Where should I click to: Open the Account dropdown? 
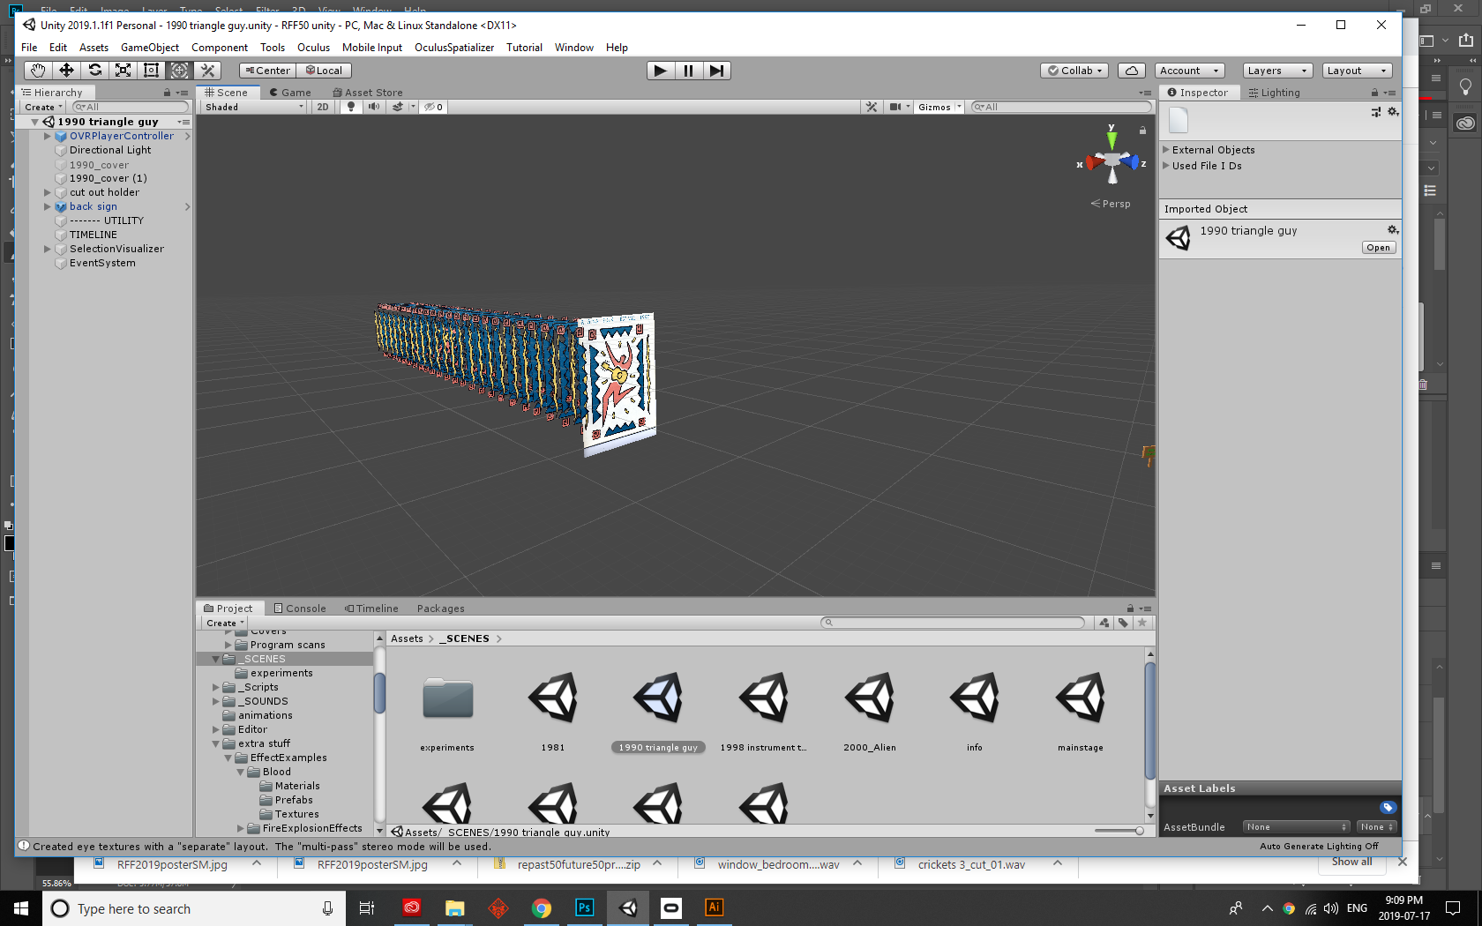tap(1190, 71)
